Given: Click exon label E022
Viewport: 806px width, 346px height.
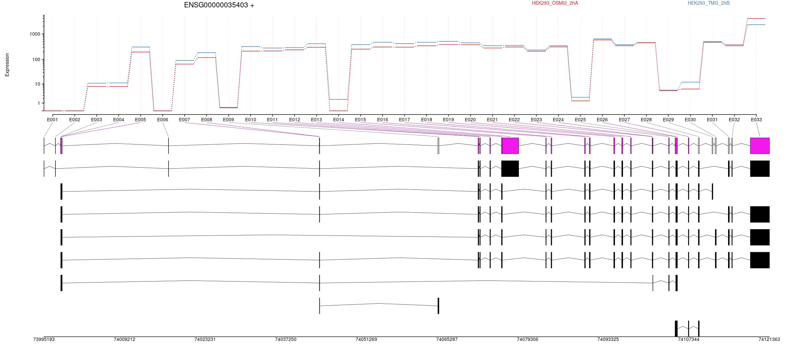Looking at the screenshot, I should 514,120.
